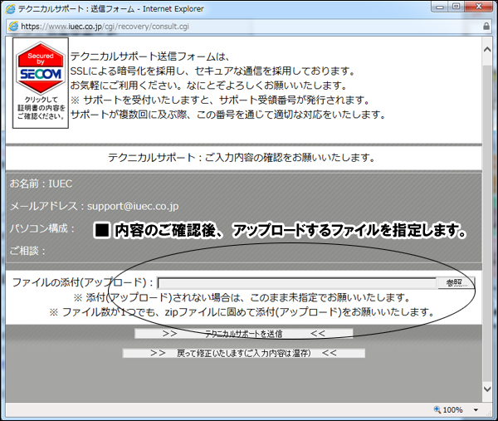Click the zipファイルに固めて添付 note line
This screenshot has width=498, height=421.
pos(242,312)
